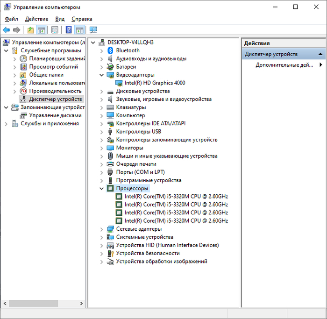This screenshot has height=319, width=327.
Task: Open Дополнительные действия in the actions pane
Action: tap(284, 65)
